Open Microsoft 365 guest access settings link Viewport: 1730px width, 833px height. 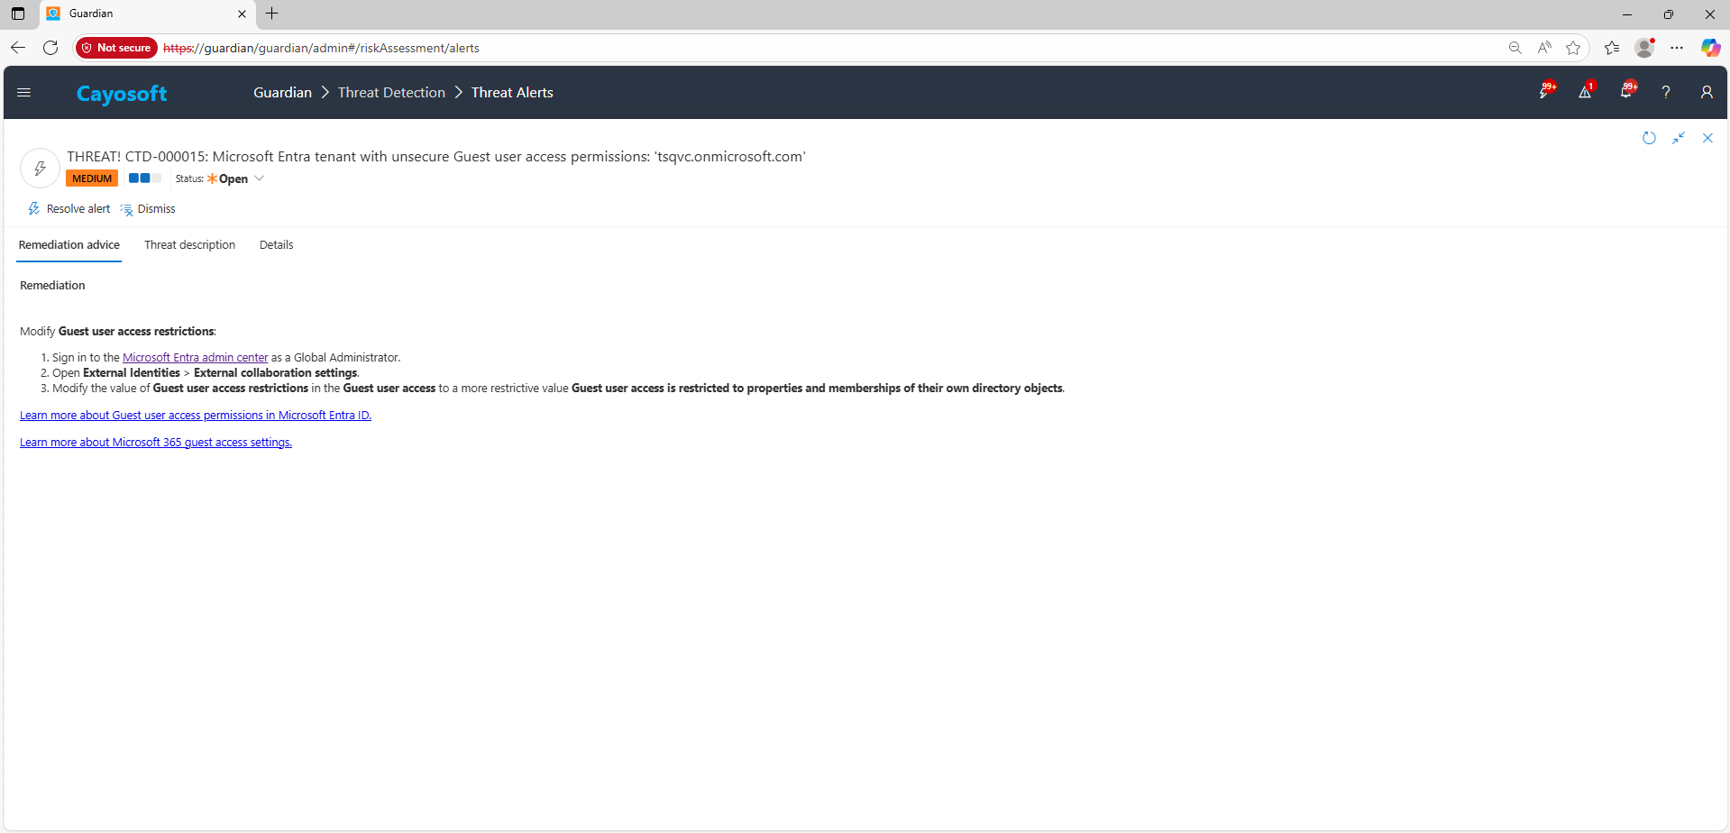[x=156, y=443]
